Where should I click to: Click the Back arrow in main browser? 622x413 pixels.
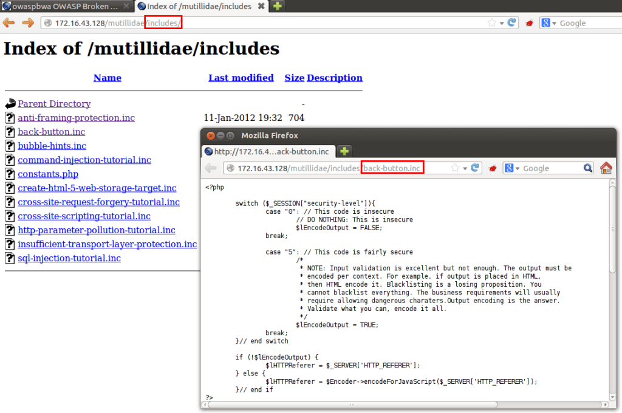(x=9, y=23)
